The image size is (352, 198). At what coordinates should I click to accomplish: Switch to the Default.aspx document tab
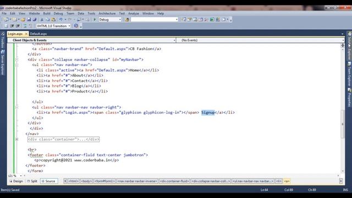pyautogui.click(x=38, y=34)
